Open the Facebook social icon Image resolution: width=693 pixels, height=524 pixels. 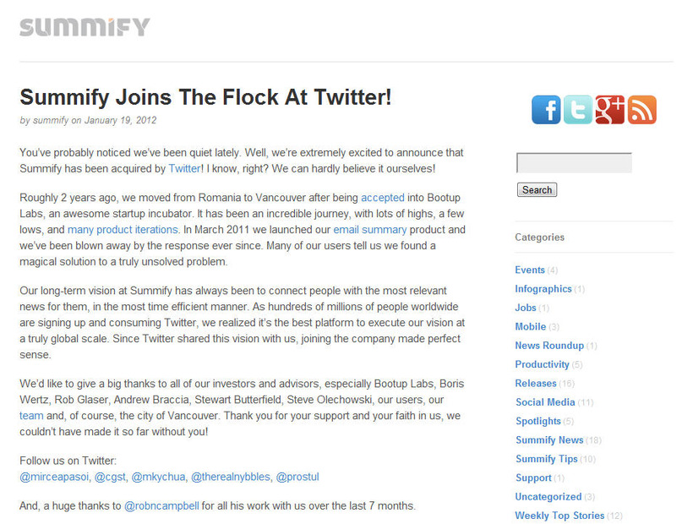click(546, 110)
